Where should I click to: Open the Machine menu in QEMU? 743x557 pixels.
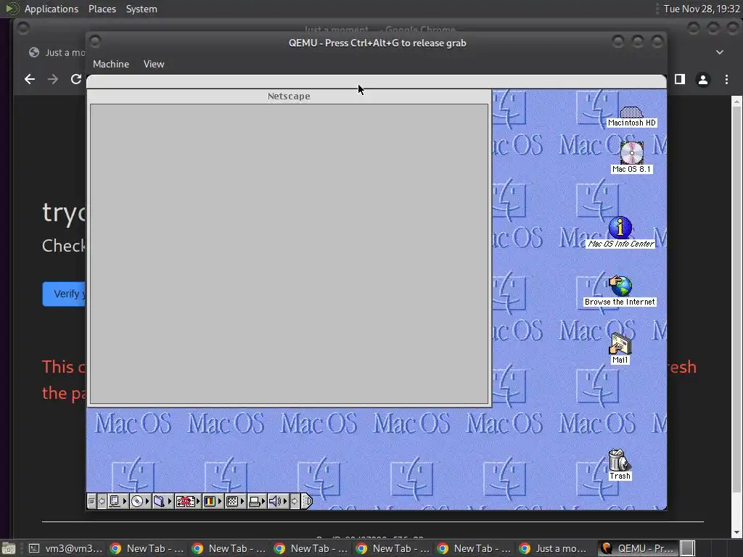coord(111,64)
